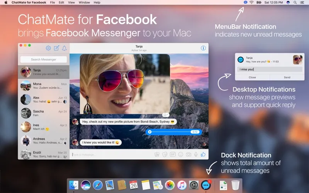Viewport: 309px width, 193px height.
Task: Open the battery status menu
Action: [x=259, y=2]
